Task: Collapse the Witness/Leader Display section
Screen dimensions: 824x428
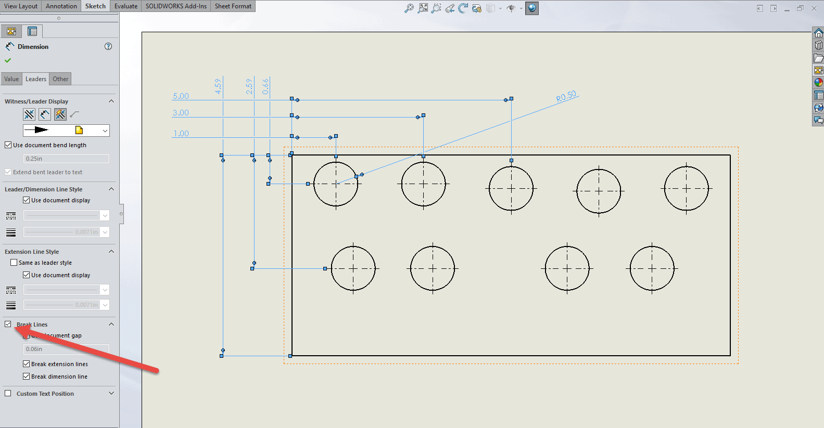Action: [111, 101]
